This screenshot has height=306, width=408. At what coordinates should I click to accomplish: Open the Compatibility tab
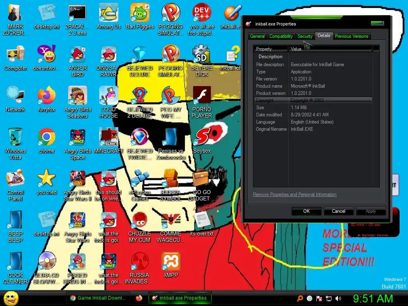(x=281, y=36)
